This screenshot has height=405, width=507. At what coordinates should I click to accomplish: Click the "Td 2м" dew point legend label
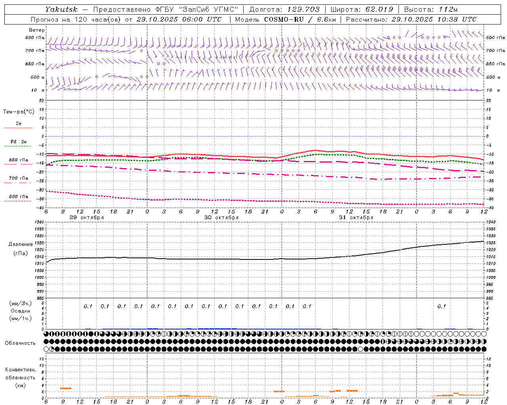18,142
